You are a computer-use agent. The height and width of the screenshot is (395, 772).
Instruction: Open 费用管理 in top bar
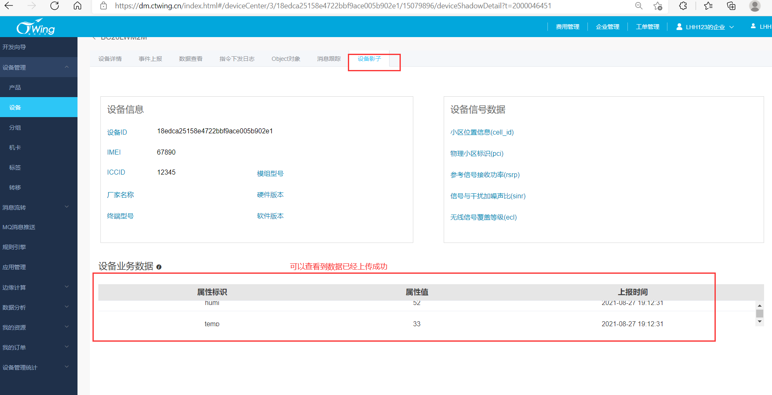567,27
